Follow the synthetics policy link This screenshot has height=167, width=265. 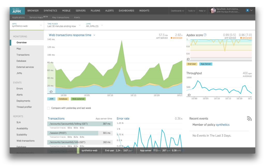point(223,125)
